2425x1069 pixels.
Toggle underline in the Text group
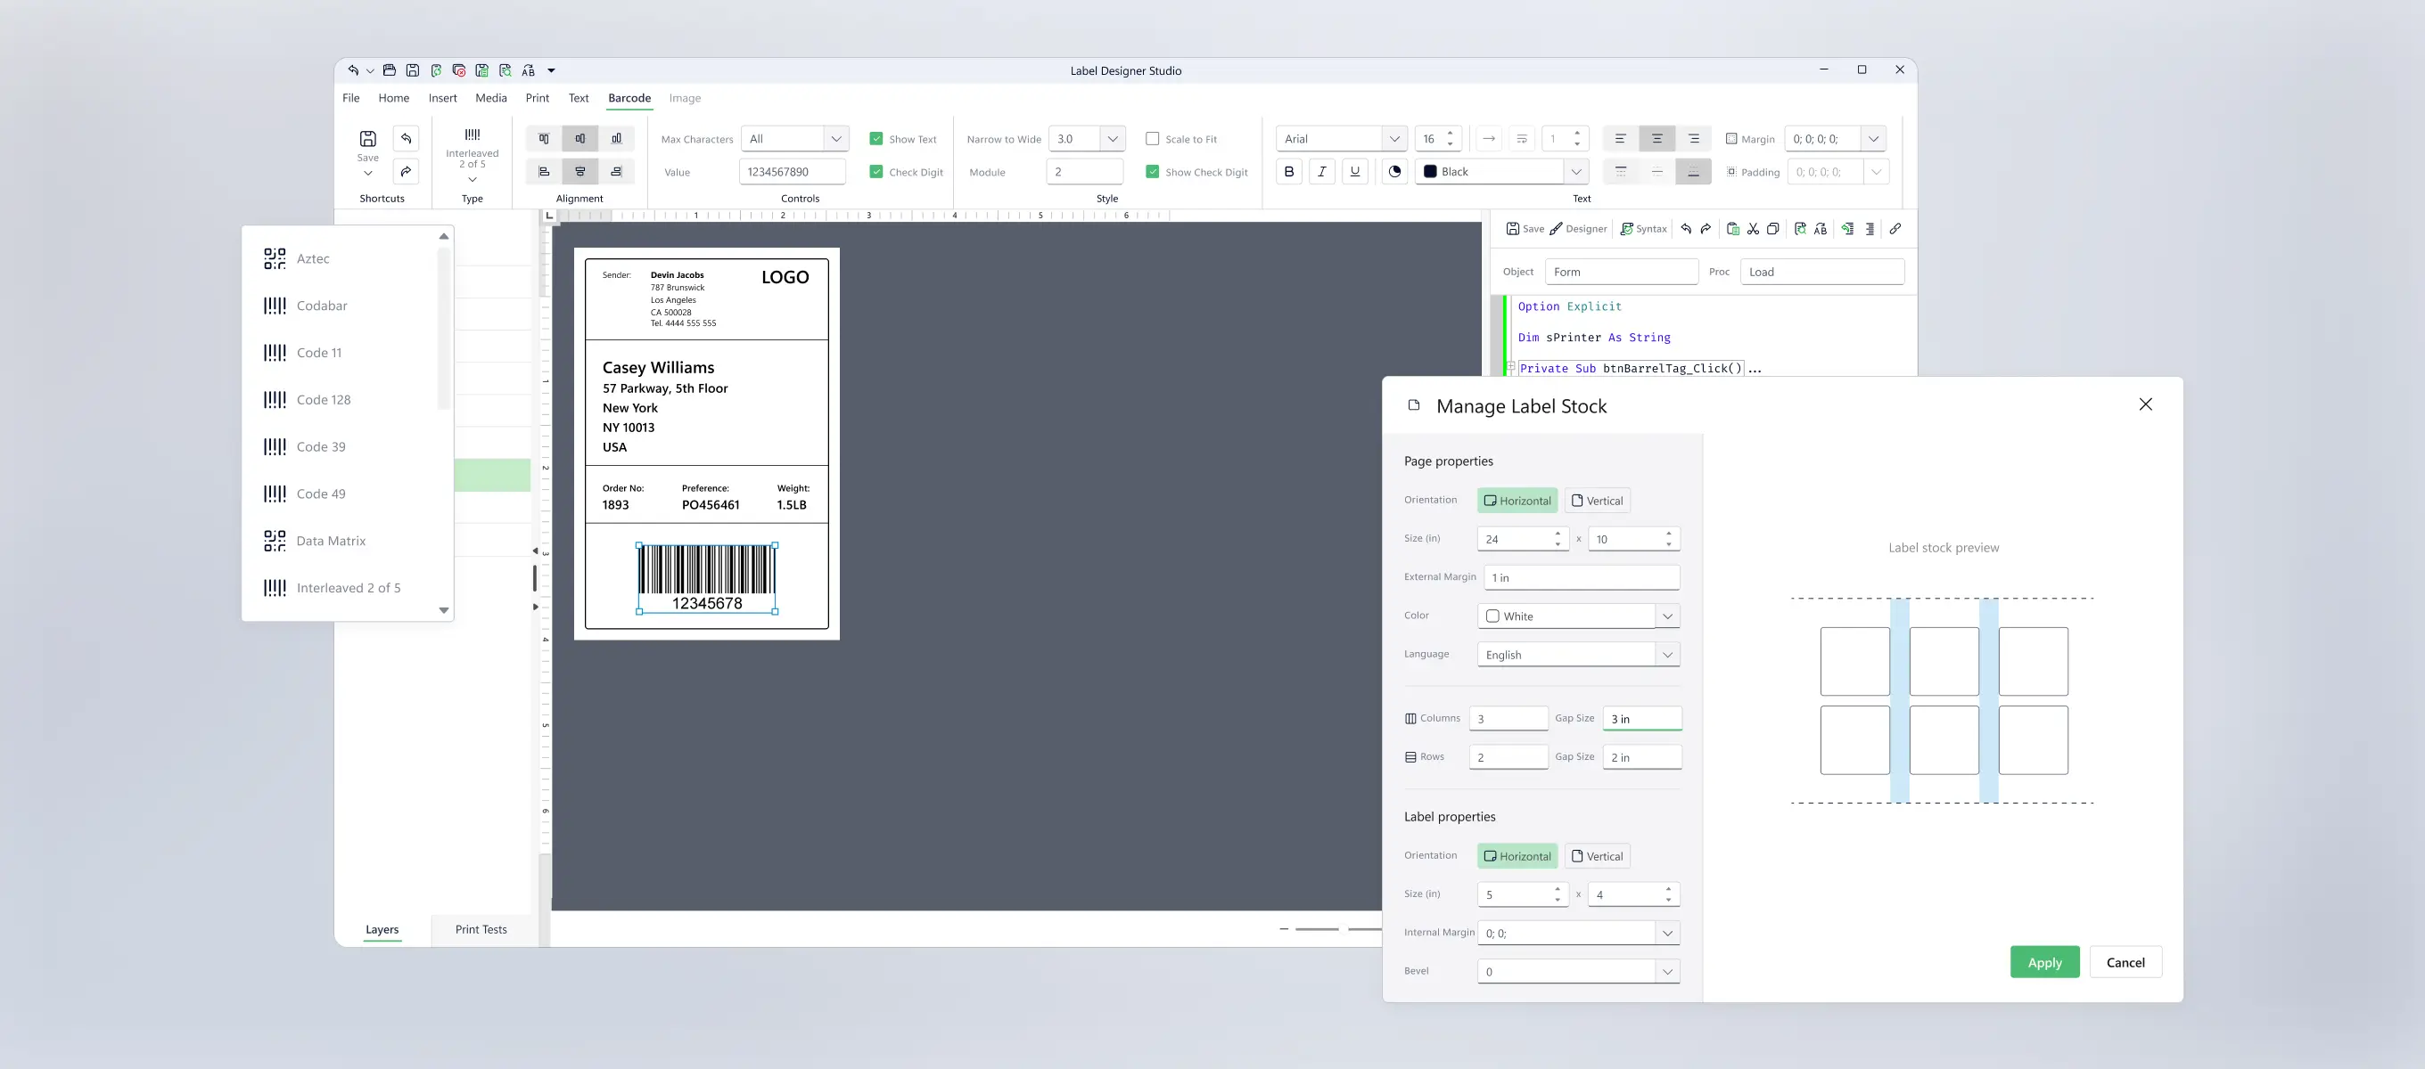(1355, 171)
